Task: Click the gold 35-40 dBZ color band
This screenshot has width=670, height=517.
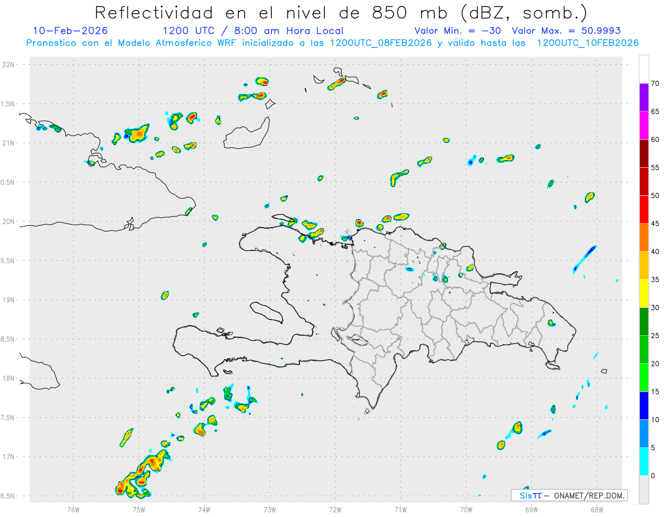Action: pyautogui.click(x=644, y=265)
